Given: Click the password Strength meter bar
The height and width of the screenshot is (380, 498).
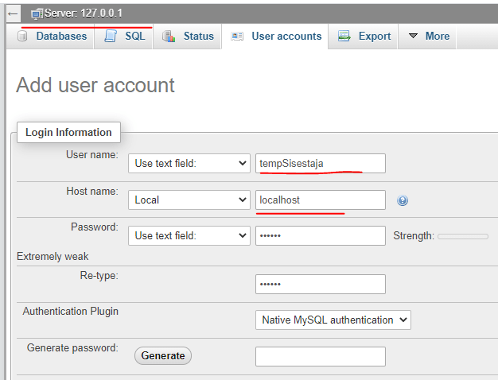Looking at the screenshot, I should [463, 236].
